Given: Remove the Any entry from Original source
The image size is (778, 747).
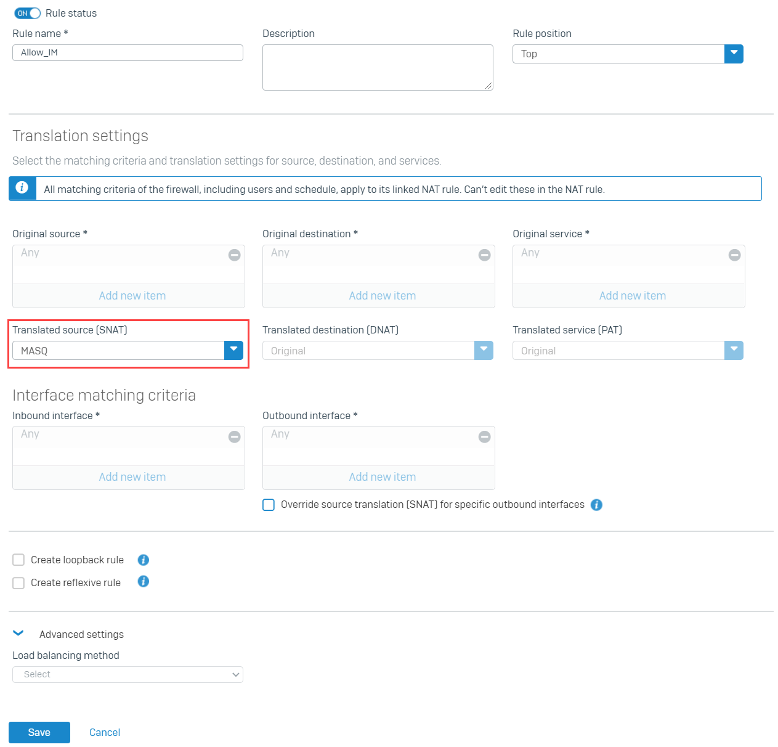Looking at the screenshot, I should [x=234, y=255].
